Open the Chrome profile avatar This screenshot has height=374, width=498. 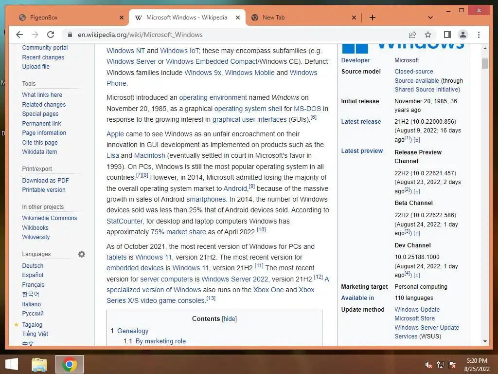point(463,35)
